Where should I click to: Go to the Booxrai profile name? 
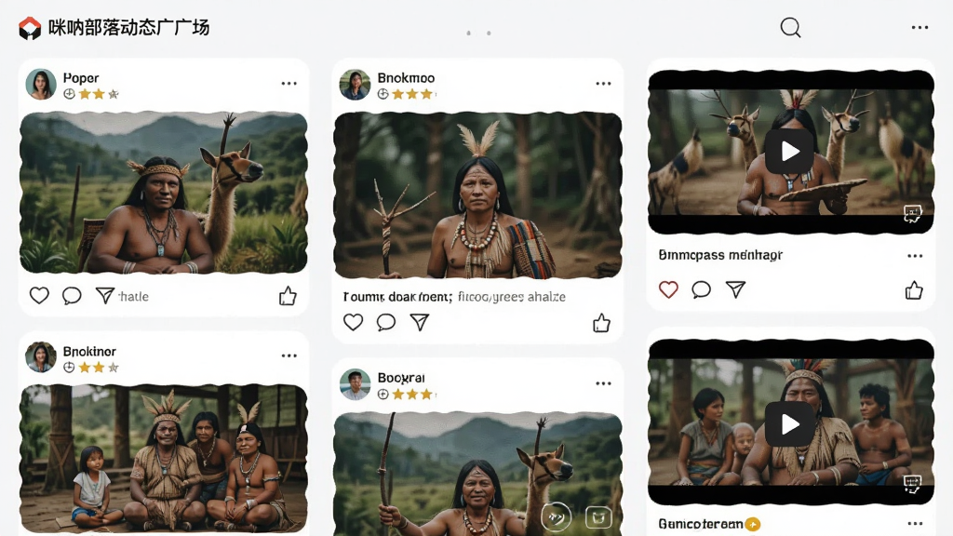pos(401,378)
